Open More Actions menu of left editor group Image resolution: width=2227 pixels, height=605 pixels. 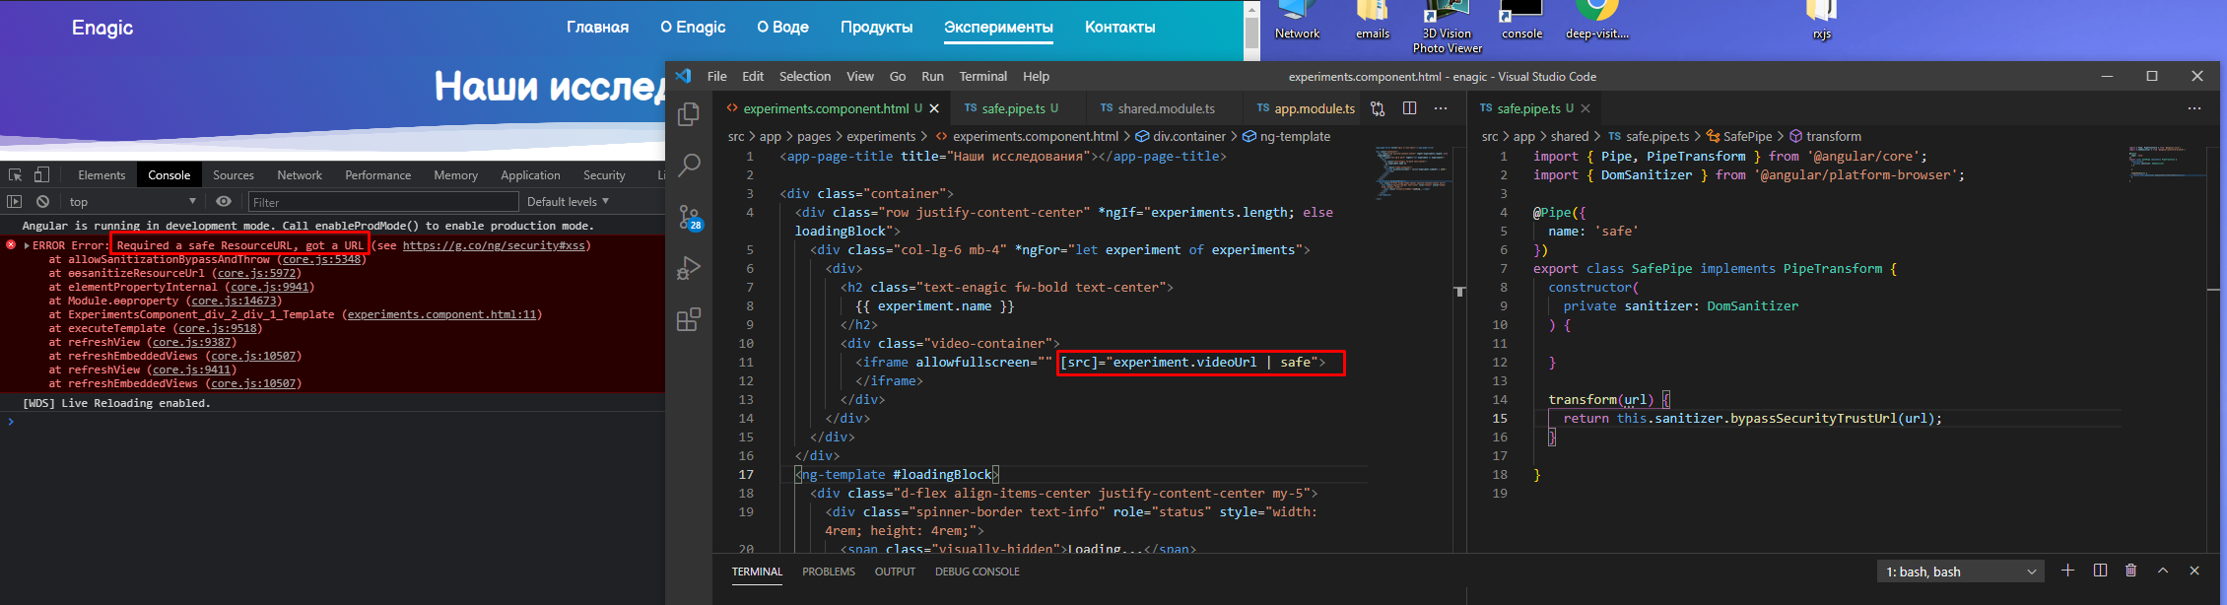click(1441, 108)
